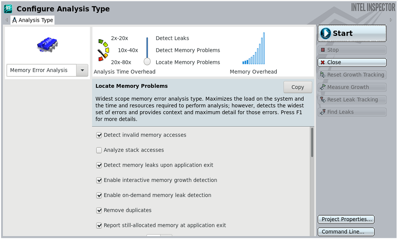398x239 pixels.
Task: Click the Analysis Type compass icon
Action: pos(15,20)
